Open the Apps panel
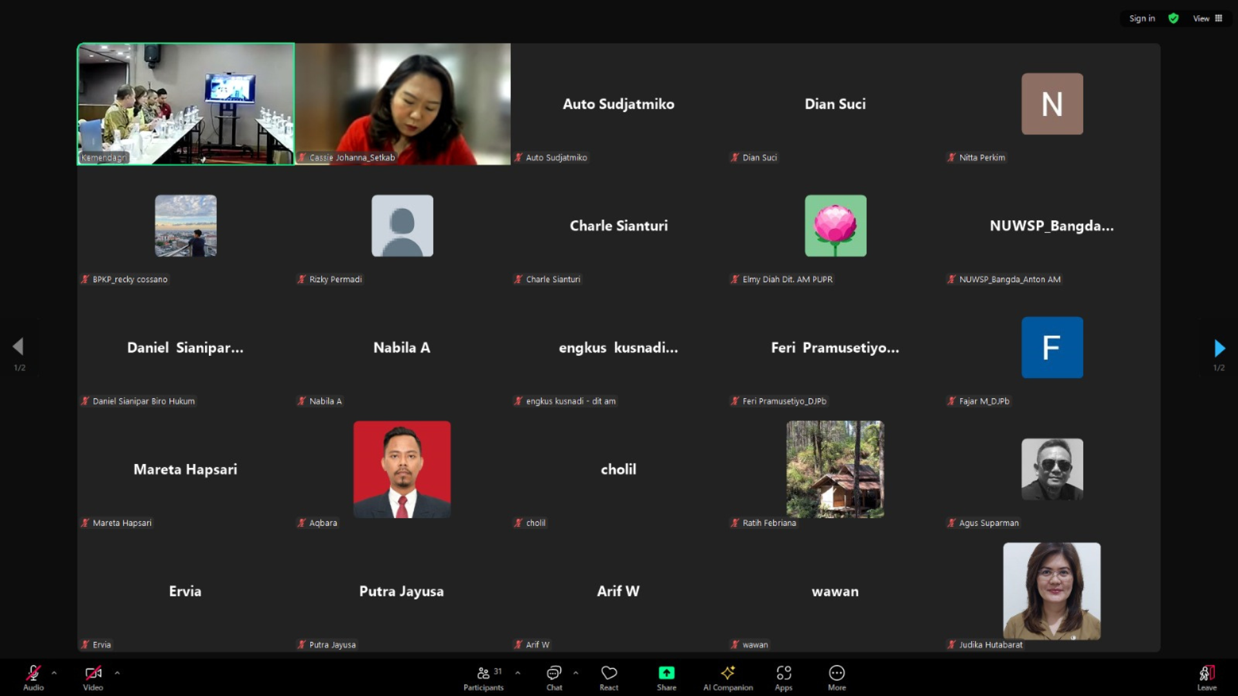The image size is (1238, 696). (783, 678)
